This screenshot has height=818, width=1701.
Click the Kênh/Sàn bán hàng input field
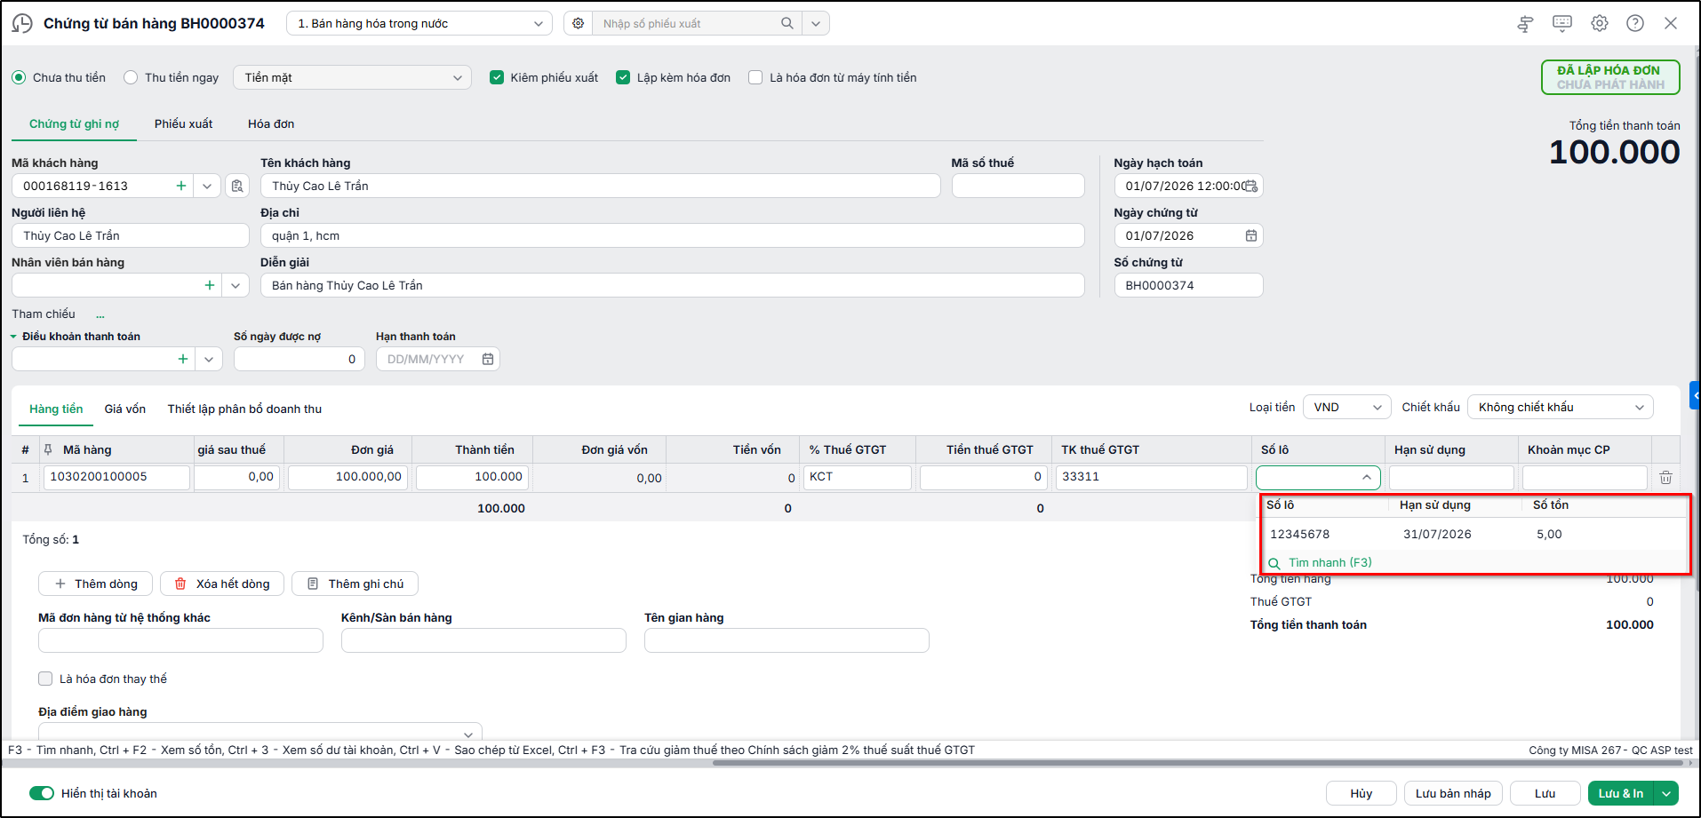[x=483, y=640]
